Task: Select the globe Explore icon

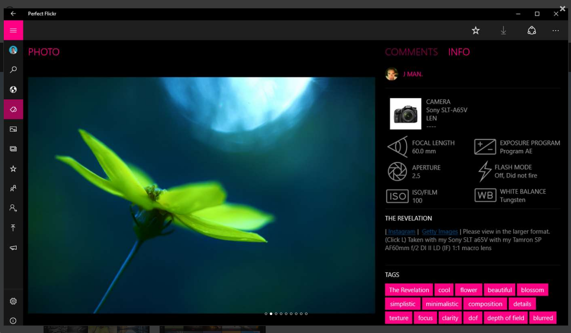Action: [x=13, y=89]
